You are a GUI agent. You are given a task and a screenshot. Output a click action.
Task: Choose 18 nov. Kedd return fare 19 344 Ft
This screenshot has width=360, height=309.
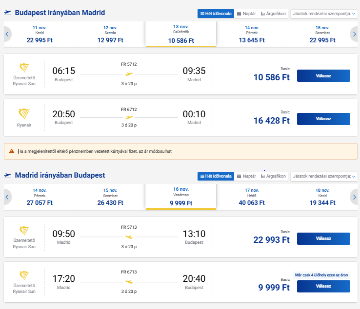pyautogui.click(x=322, y=197)
